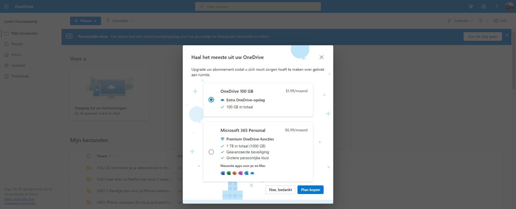Open the Naam column sort dropdown
Image resolution: width=516 pixels, height=209 pixels.
(x=115, y=156)
